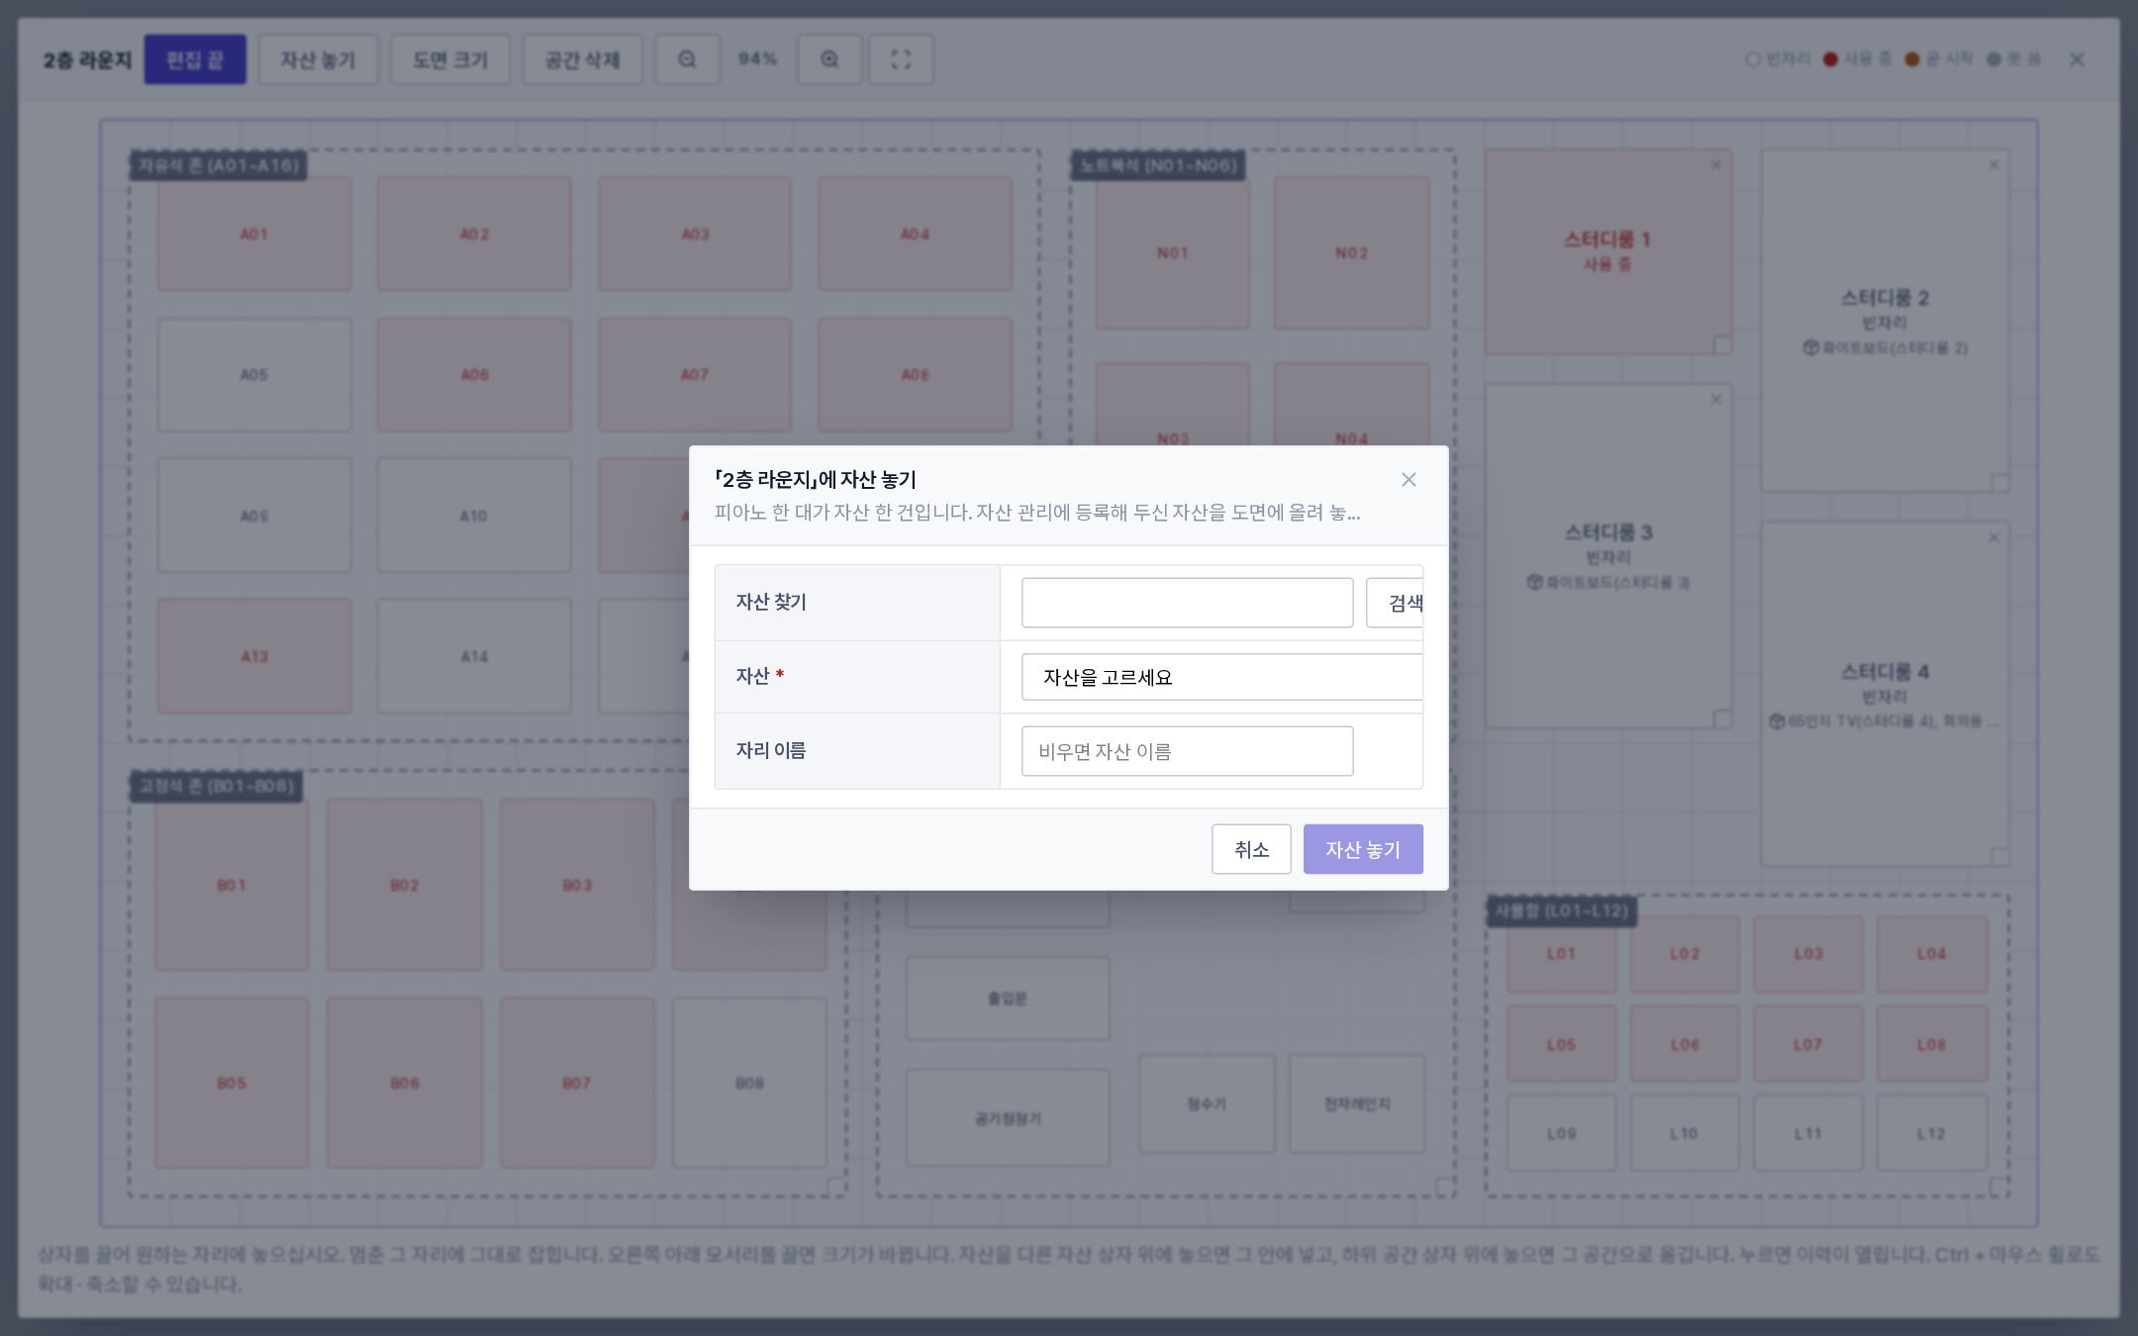2138x1336 pixels.
Task: Click the zoom in magnifier icon
Action: [x=829, y=59]
